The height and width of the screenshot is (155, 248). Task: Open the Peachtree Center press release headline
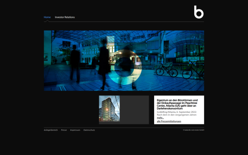tap(177, 105)
